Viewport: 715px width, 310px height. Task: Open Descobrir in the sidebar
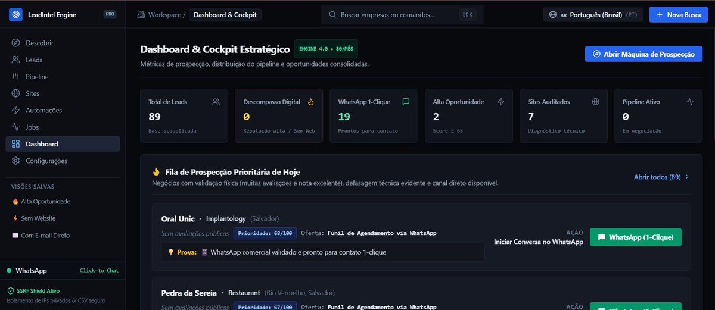63,43
